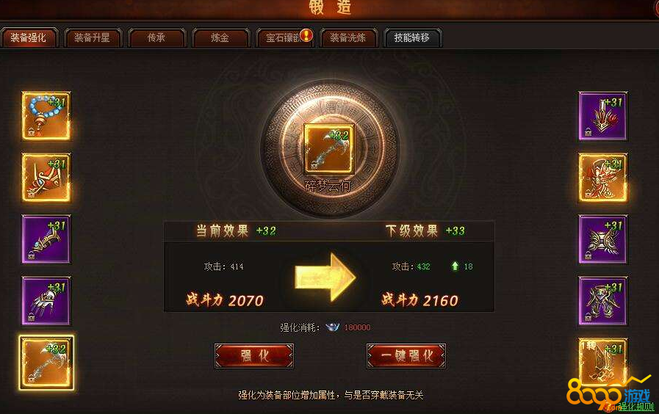Click the 强化 button

coord(254,355)
